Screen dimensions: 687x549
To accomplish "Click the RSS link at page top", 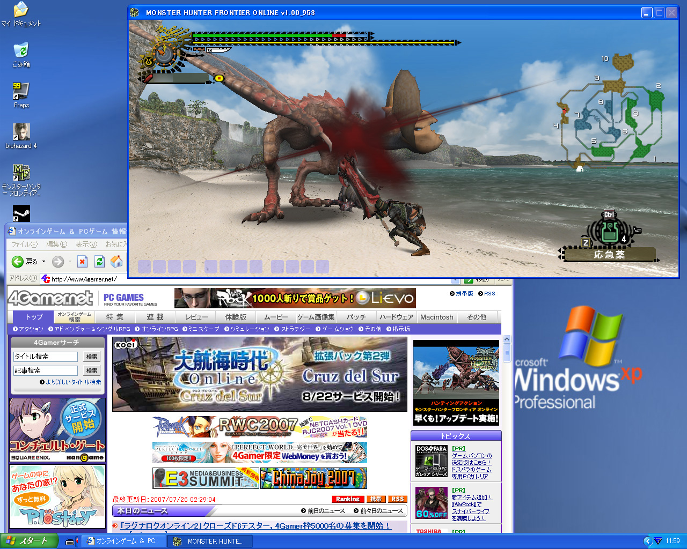I will coord(487,293).
